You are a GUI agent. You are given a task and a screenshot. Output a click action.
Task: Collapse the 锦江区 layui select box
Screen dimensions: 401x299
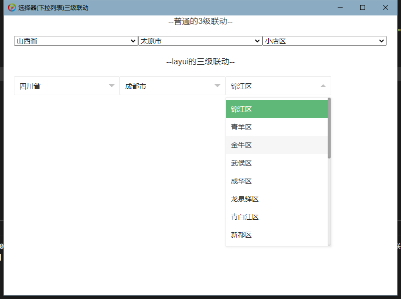click(278, 86)
